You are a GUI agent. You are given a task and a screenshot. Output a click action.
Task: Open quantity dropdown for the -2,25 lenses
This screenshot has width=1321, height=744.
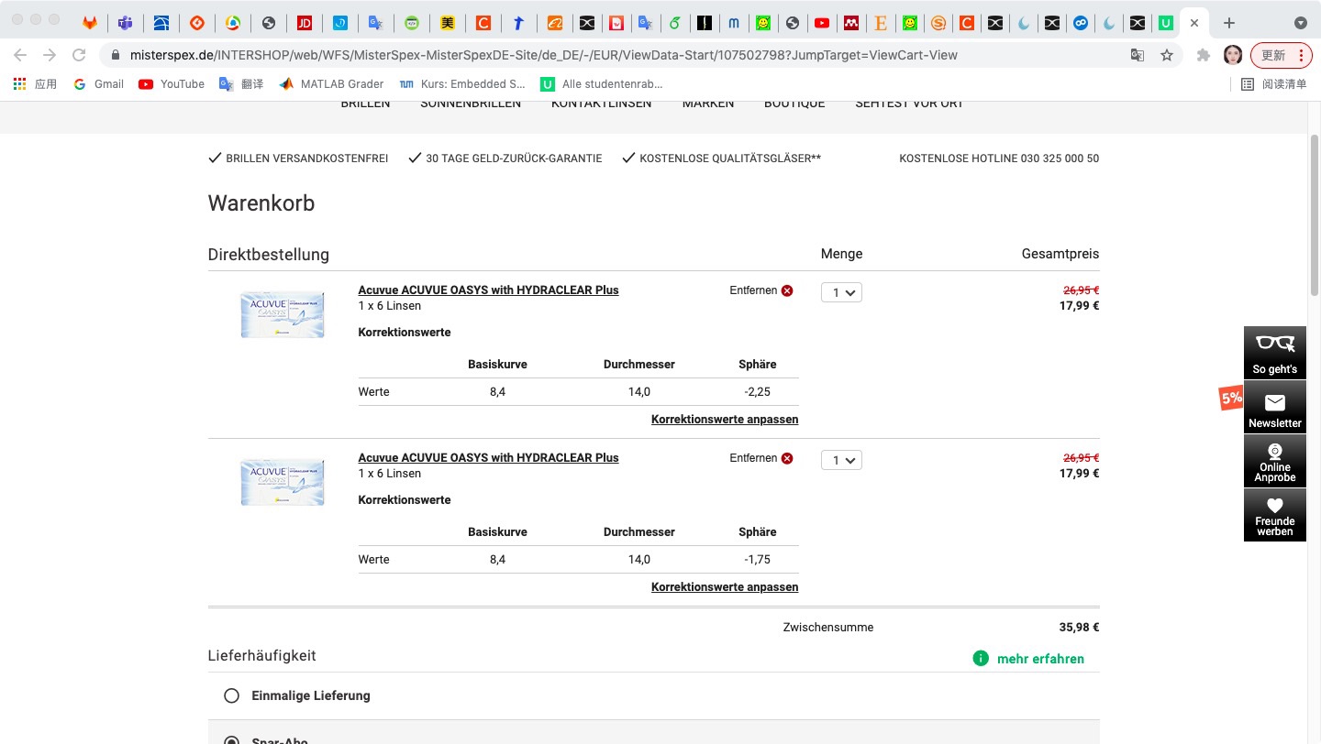841,292
